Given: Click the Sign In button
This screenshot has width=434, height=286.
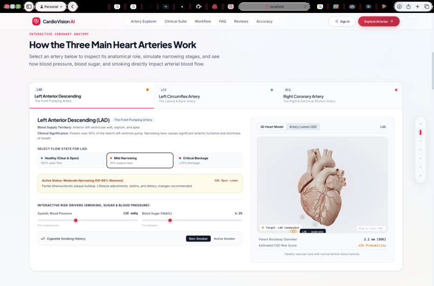Looking at the screenshot, I should tap(342, 22).
